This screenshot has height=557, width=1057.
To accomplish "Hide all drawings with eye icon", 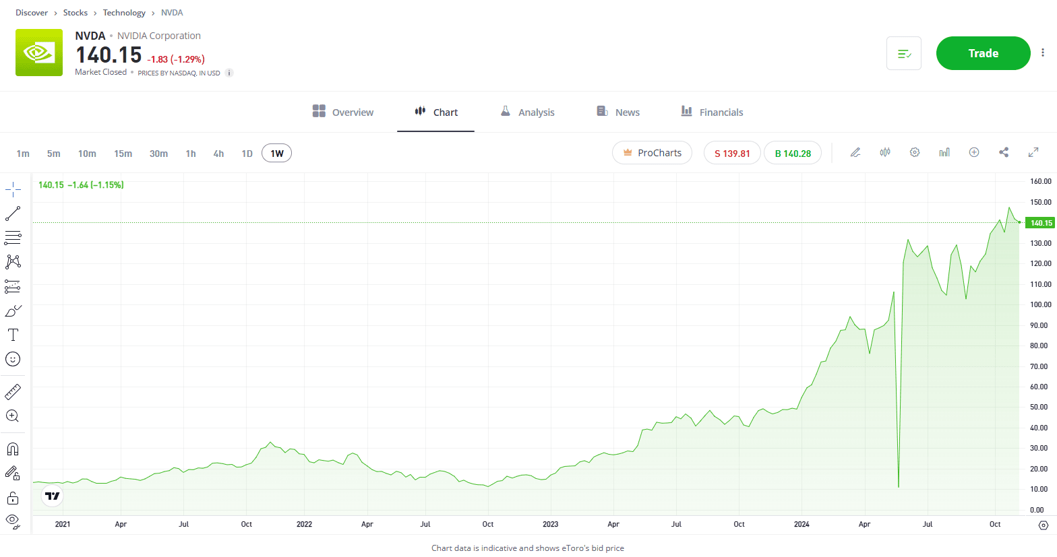I will (13, 521).
